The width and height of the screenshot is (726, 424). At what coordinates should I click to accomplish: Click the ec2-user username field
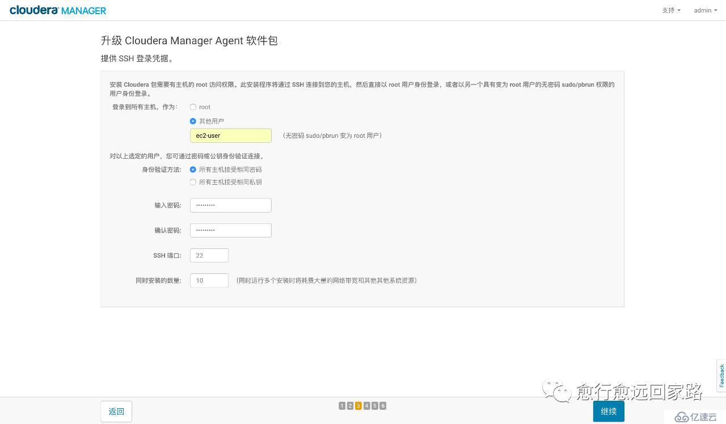[x=231, y=135]
